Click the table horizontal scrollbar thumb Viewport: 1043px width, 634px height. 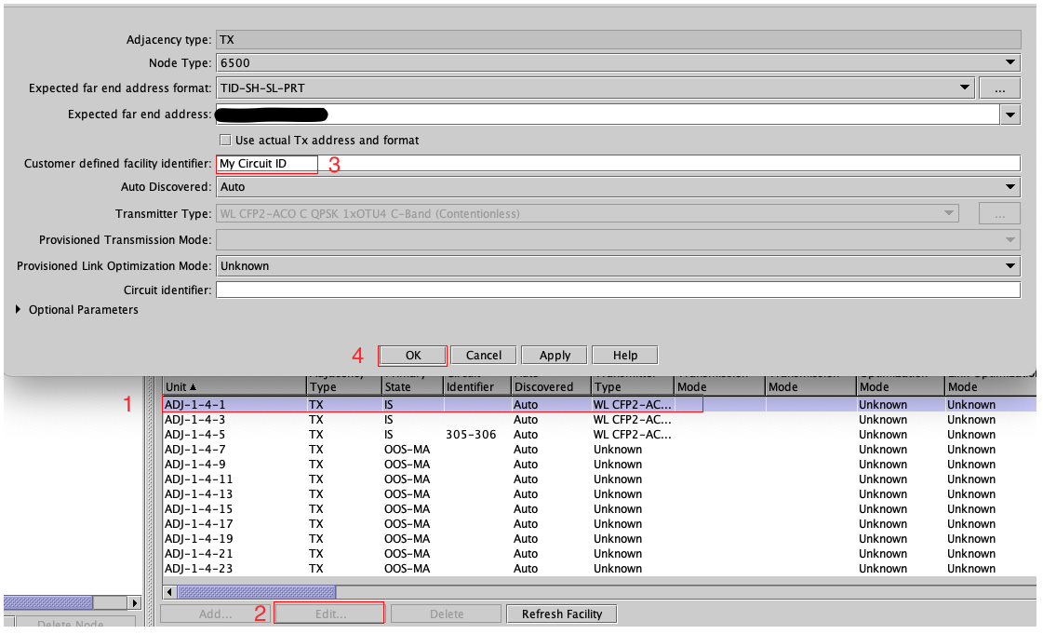tap(257, 592)
